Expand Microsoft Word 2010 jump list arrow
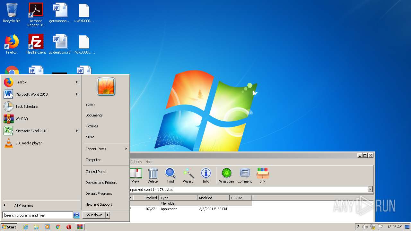The image size is (411, 231). pyautogui.click(x=77, y=94)
